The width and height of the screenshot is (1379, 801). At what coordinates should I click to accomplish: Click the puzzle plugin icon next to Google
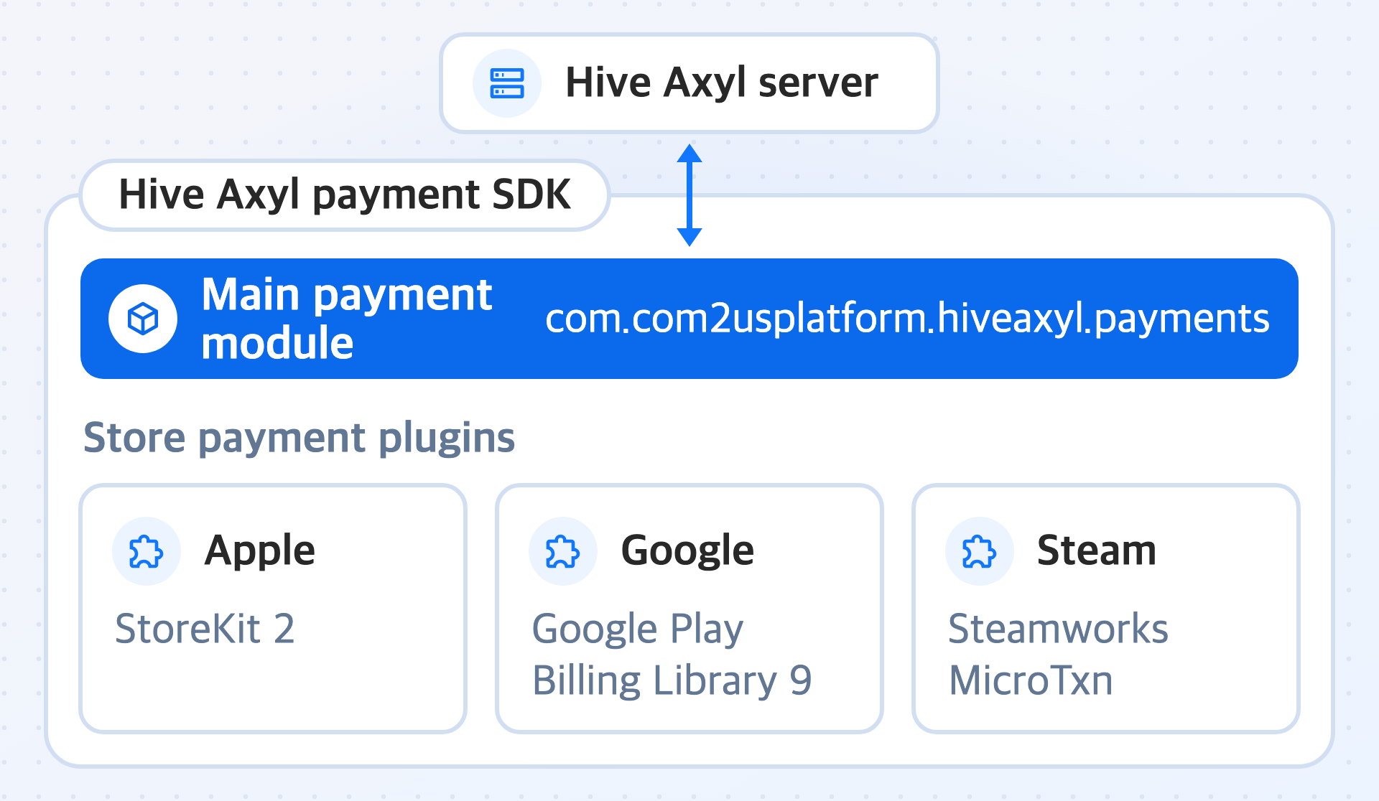pos(562,552)
